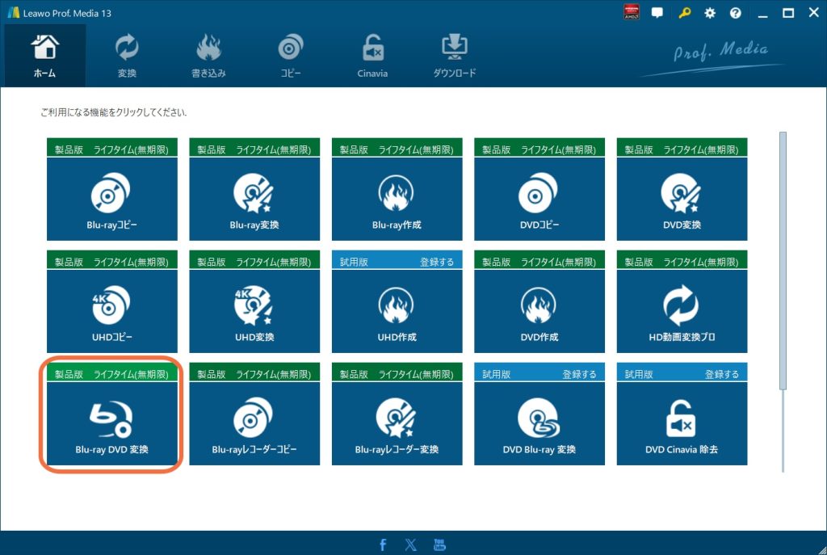
Task: Open the Cinavia tab
Action: click(372, 56)
